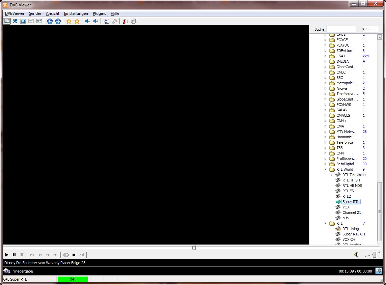Select next favourite with star right icon
Image resolution: width=386 pixels, height=285 pixels.
77,21
